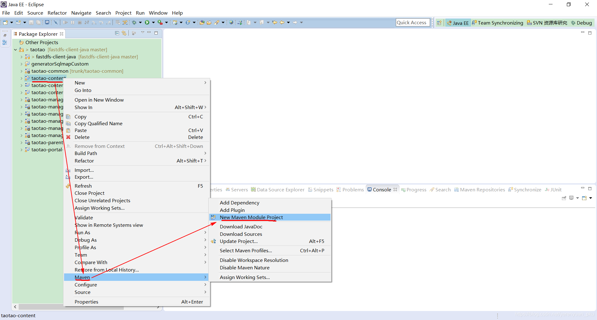
Task: Click Maven in the context menu
Action: [x=136, y=277]
